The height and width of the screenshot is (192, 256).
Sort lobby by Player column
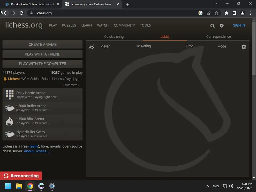click(105, 46)
